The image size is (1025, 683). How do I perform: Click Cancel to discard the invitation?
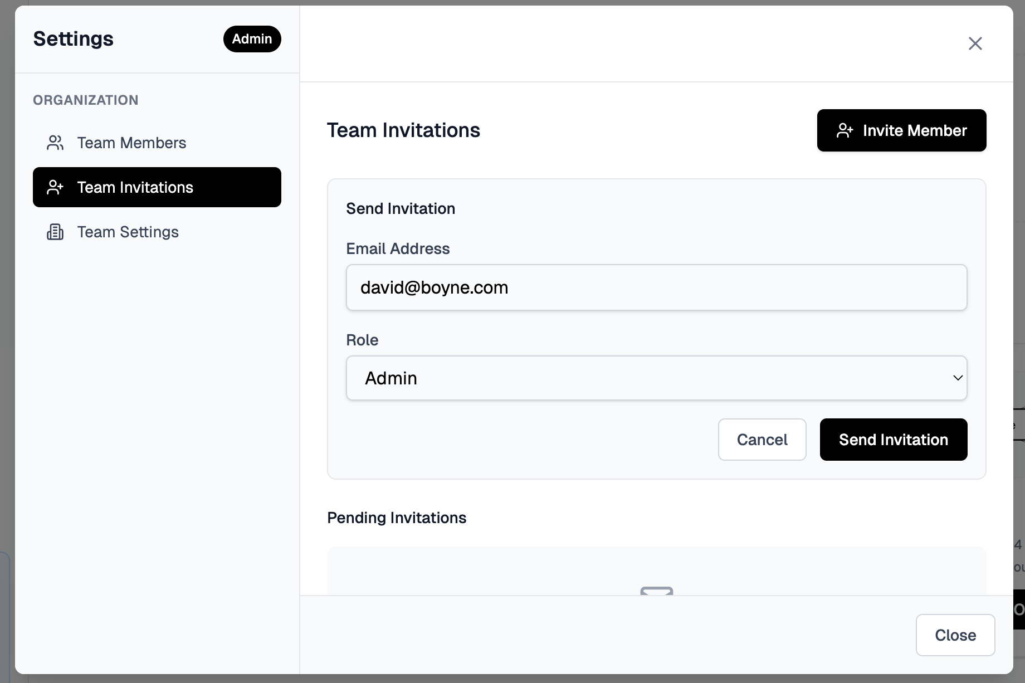pyautogui.click(x=762, y=440)
